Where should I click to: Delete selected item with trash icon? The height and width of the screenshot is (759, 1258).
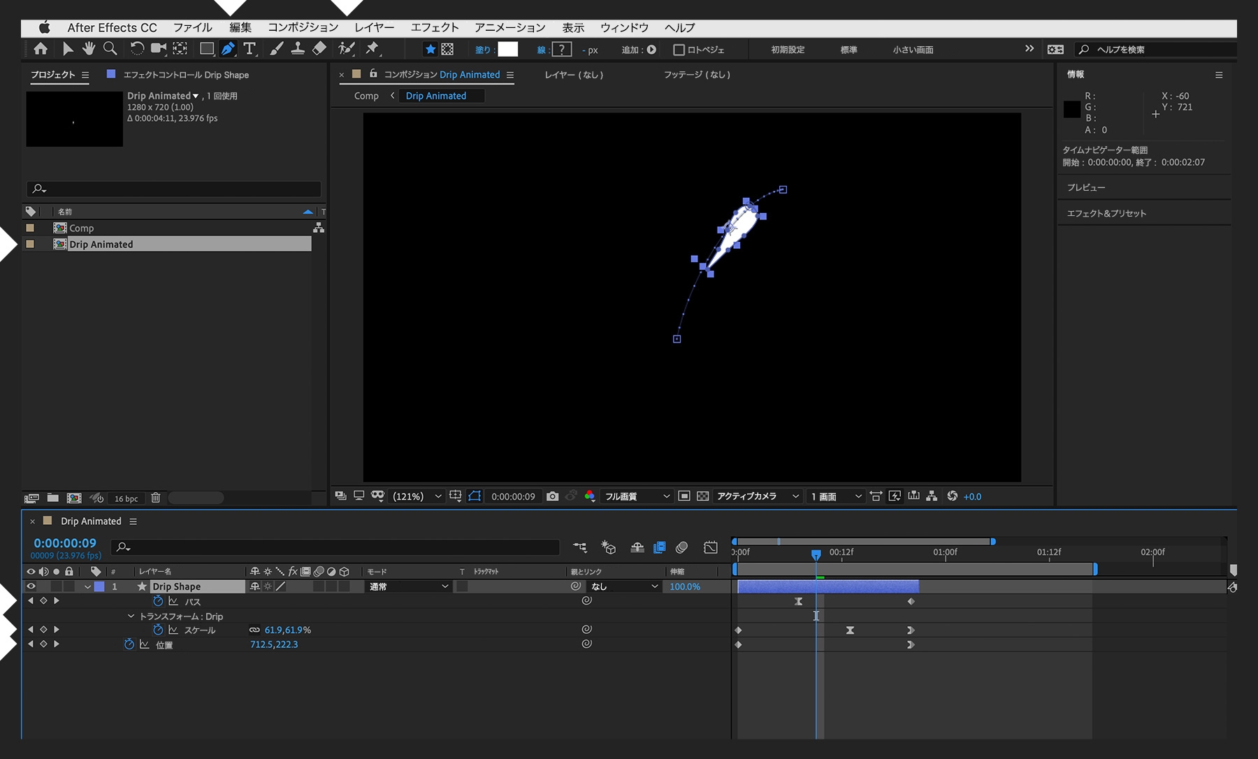156,498
